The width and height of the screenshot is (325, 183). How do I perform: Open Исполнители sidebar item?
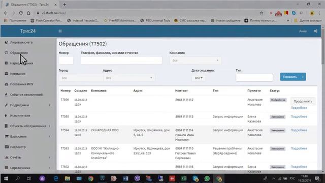pos(20,115)
